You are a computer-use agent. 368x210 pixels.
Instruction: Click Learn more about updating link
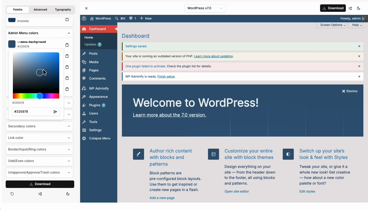[213, 56]
